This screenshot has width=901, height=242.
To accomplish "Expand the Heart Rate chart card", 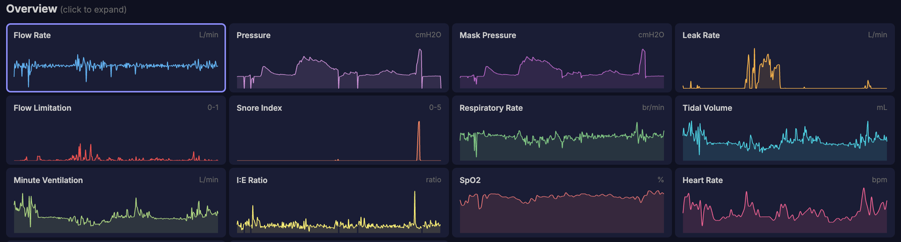I will pos(785,203).
